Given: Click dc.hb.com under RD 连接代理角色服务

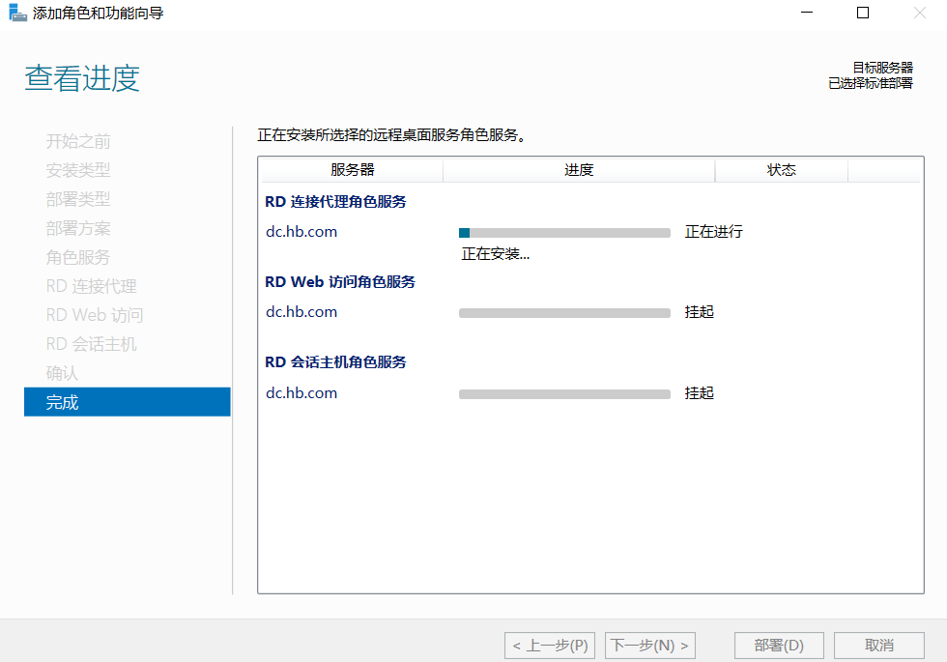Looking at the screenshot, I should tap(301, 232).
